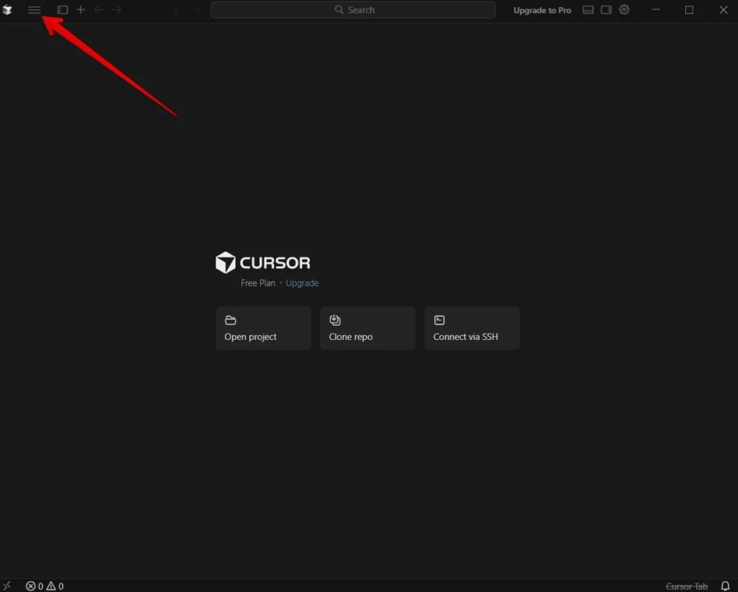
Task: Toggle the right sidebar layout icon
Action: coord(606,10)
